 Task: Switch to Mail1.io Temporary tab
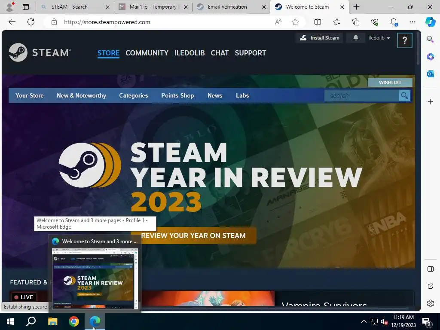coord(153,7)
